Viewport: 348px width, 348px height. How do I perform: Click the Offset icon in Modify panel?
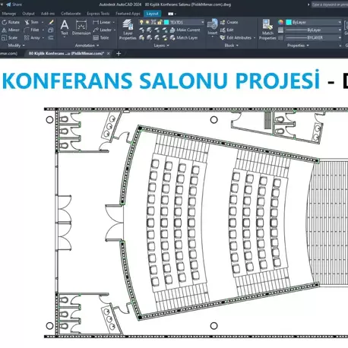51,38
